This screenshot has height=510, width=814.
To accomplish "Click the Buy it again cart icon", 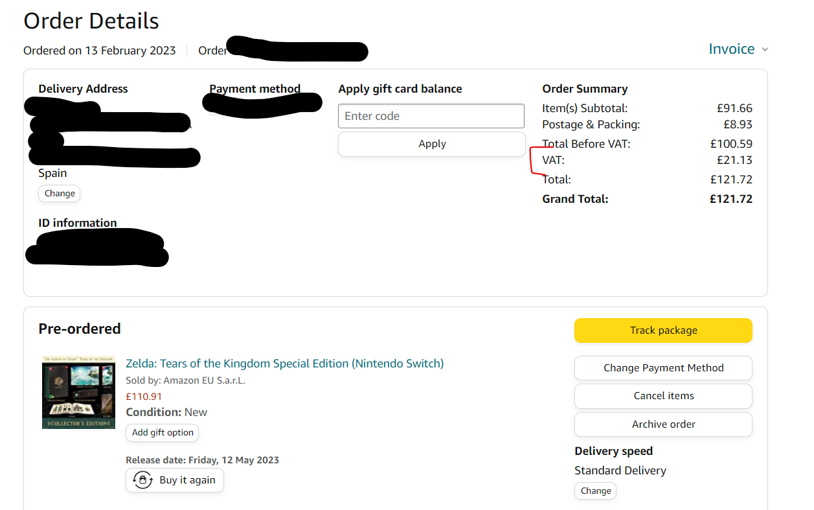I will pos(142,480).
